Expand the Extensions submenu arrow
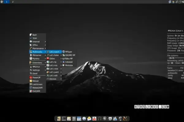 coord(45,63)
